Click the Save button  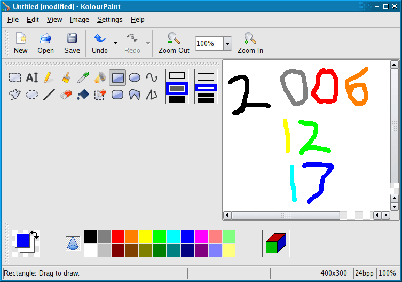72,43
